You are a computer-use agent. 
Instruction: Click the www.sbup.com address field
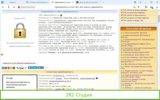pyautogui.click(x=28, y=7)
